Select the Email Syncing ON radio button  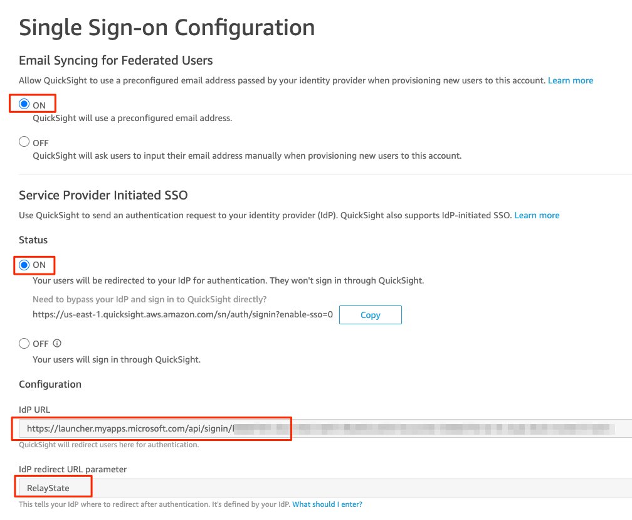(24, 104)
